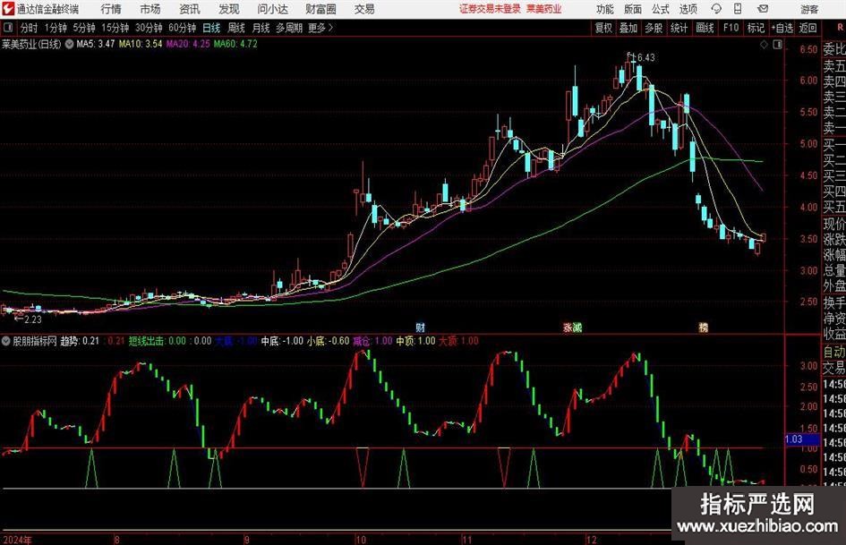
Task: Click the 涨减 marker on the chart
Action: (x=572, y=327)
